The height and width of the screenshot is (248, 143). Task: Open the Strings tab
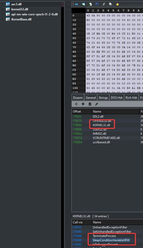tap(103, 98)
